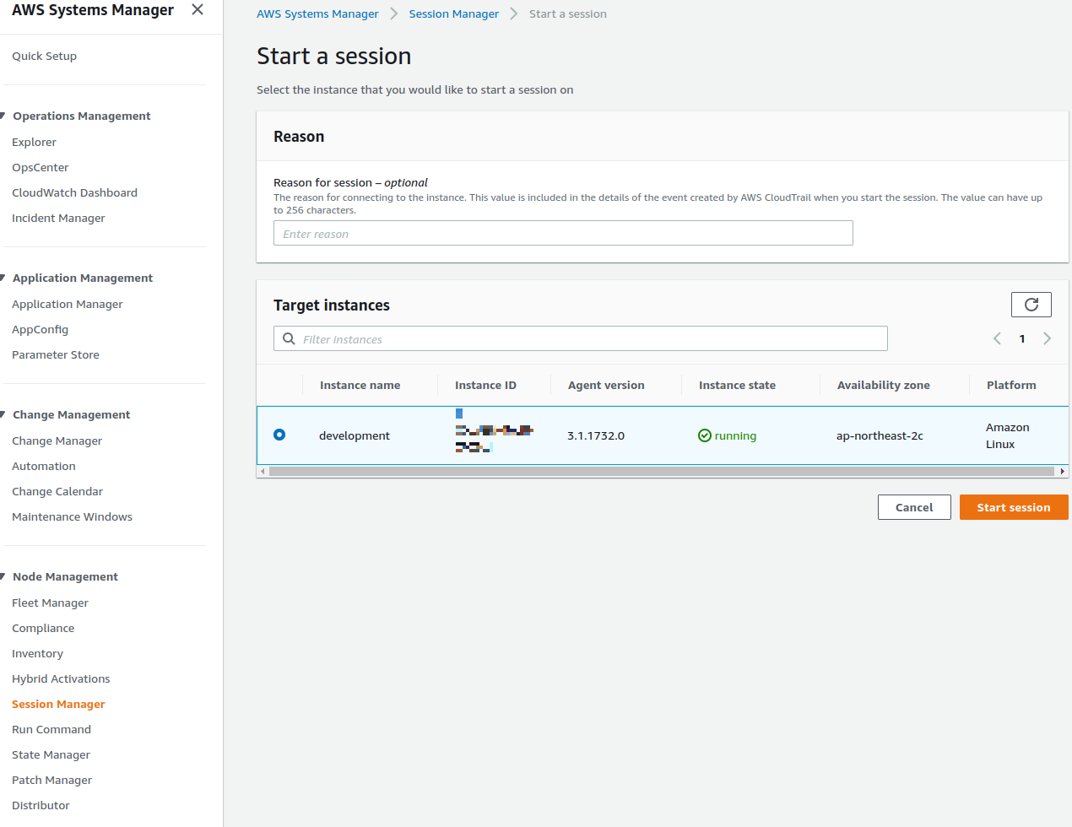The width and height of the screenshot is (1072, 827).
Task: Open Inventory
Action: (37, 653)
